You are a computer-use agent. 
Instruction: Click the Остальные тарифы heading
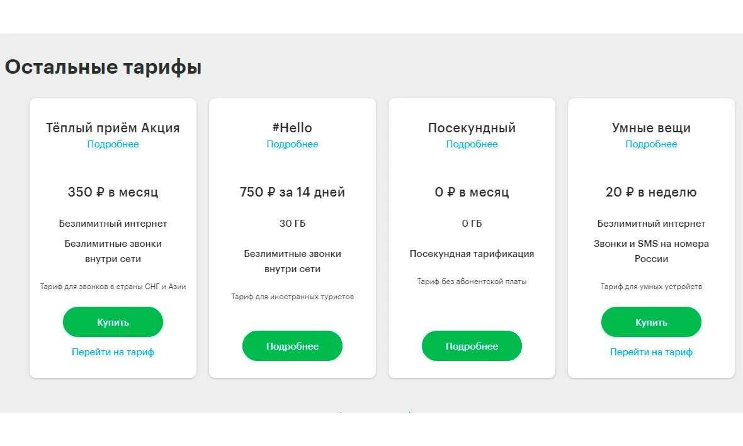(103, 67)
